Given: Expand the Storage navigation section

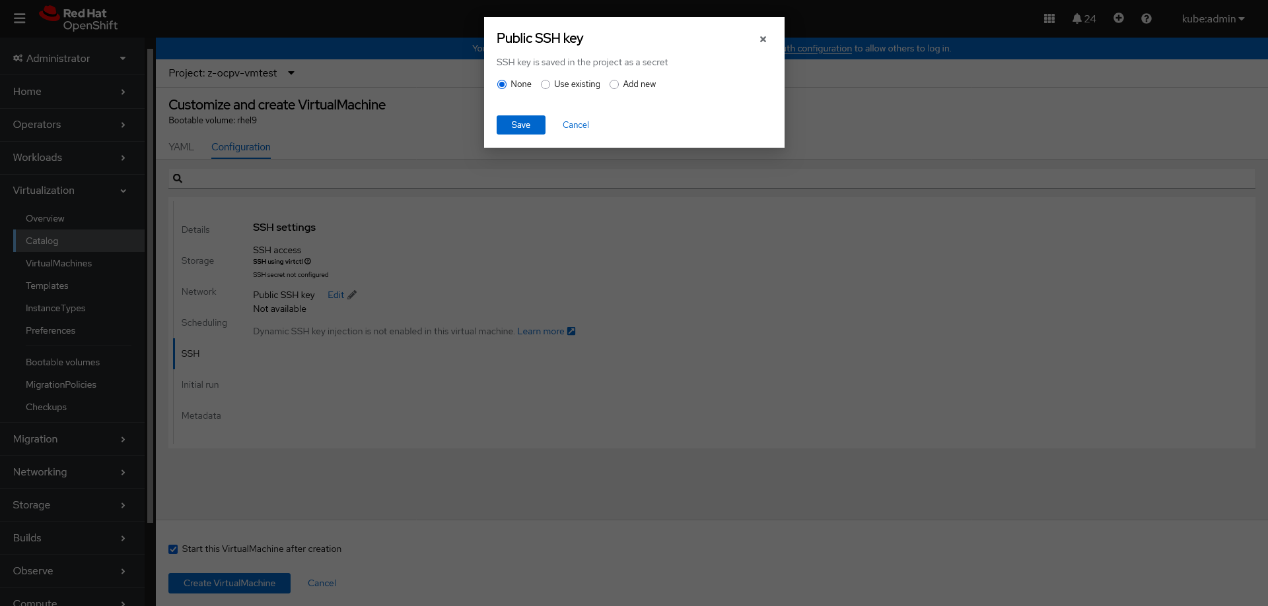Looking at the screenshot, I should tap(73, 505).
